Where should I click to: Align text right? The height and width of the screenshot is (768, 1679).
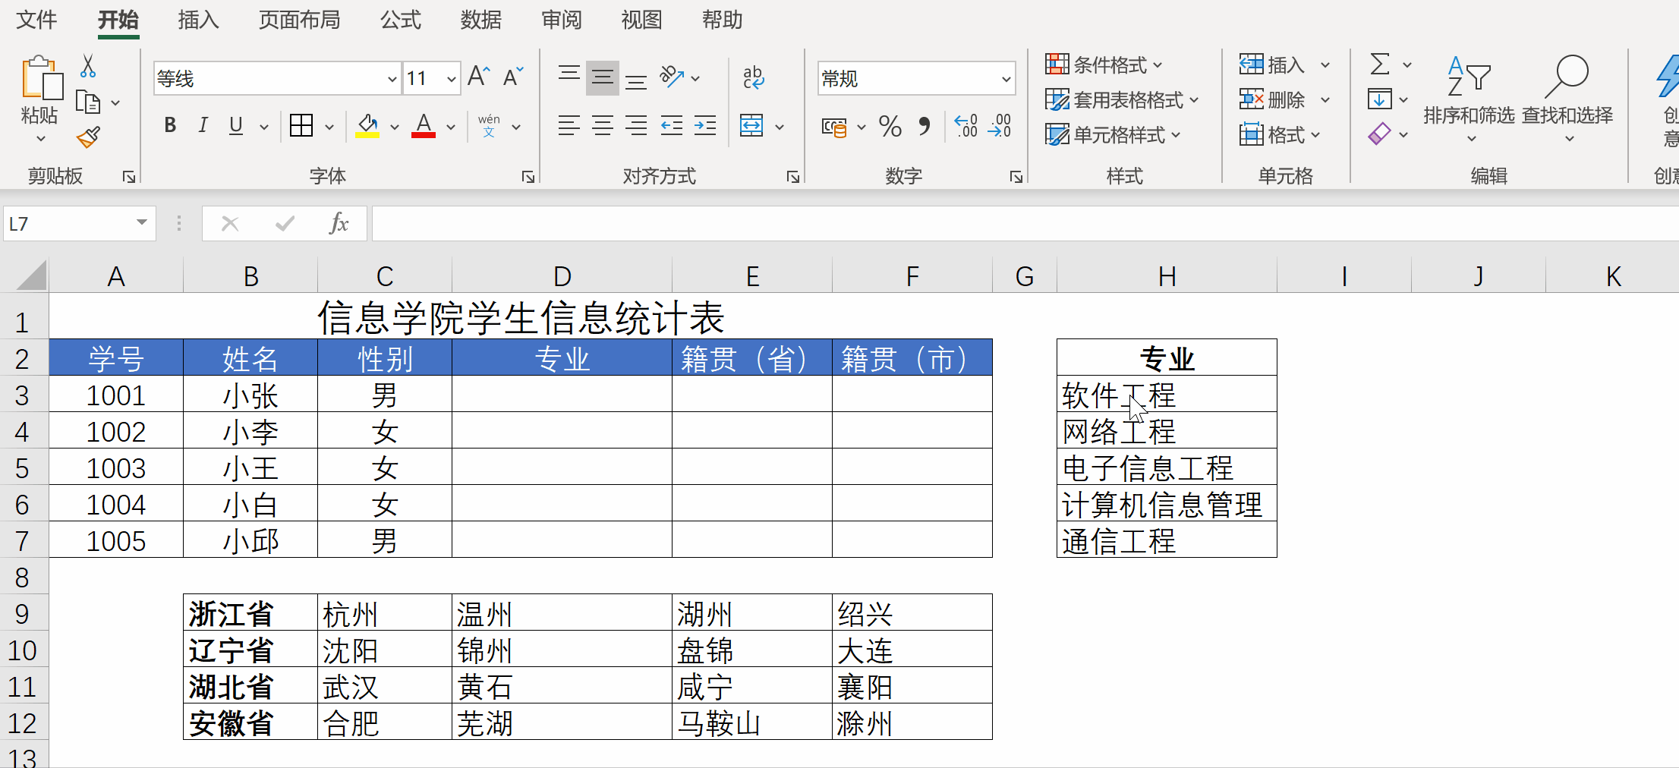(x=636, y=126)
